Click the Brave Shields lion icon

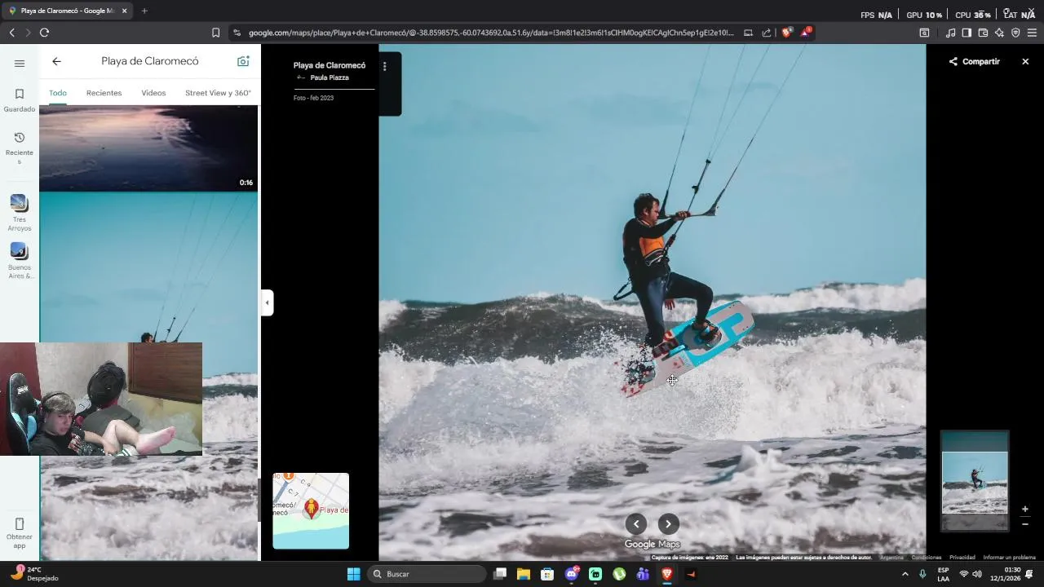tap(786, 33)
